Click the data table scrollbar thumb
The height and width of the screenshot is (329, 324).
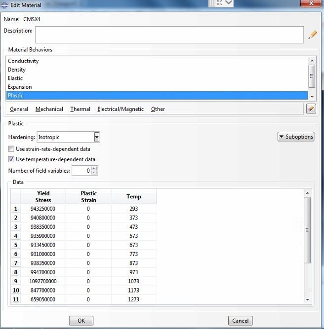[307, 230]
